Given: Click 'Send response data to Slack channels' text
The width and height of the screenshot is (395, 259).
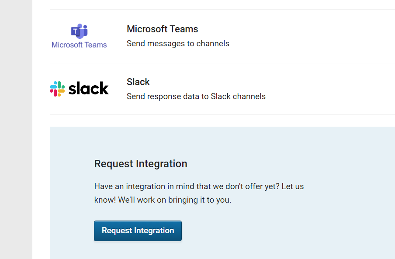Looking at the screenshot, I should (x=196, y=96).
